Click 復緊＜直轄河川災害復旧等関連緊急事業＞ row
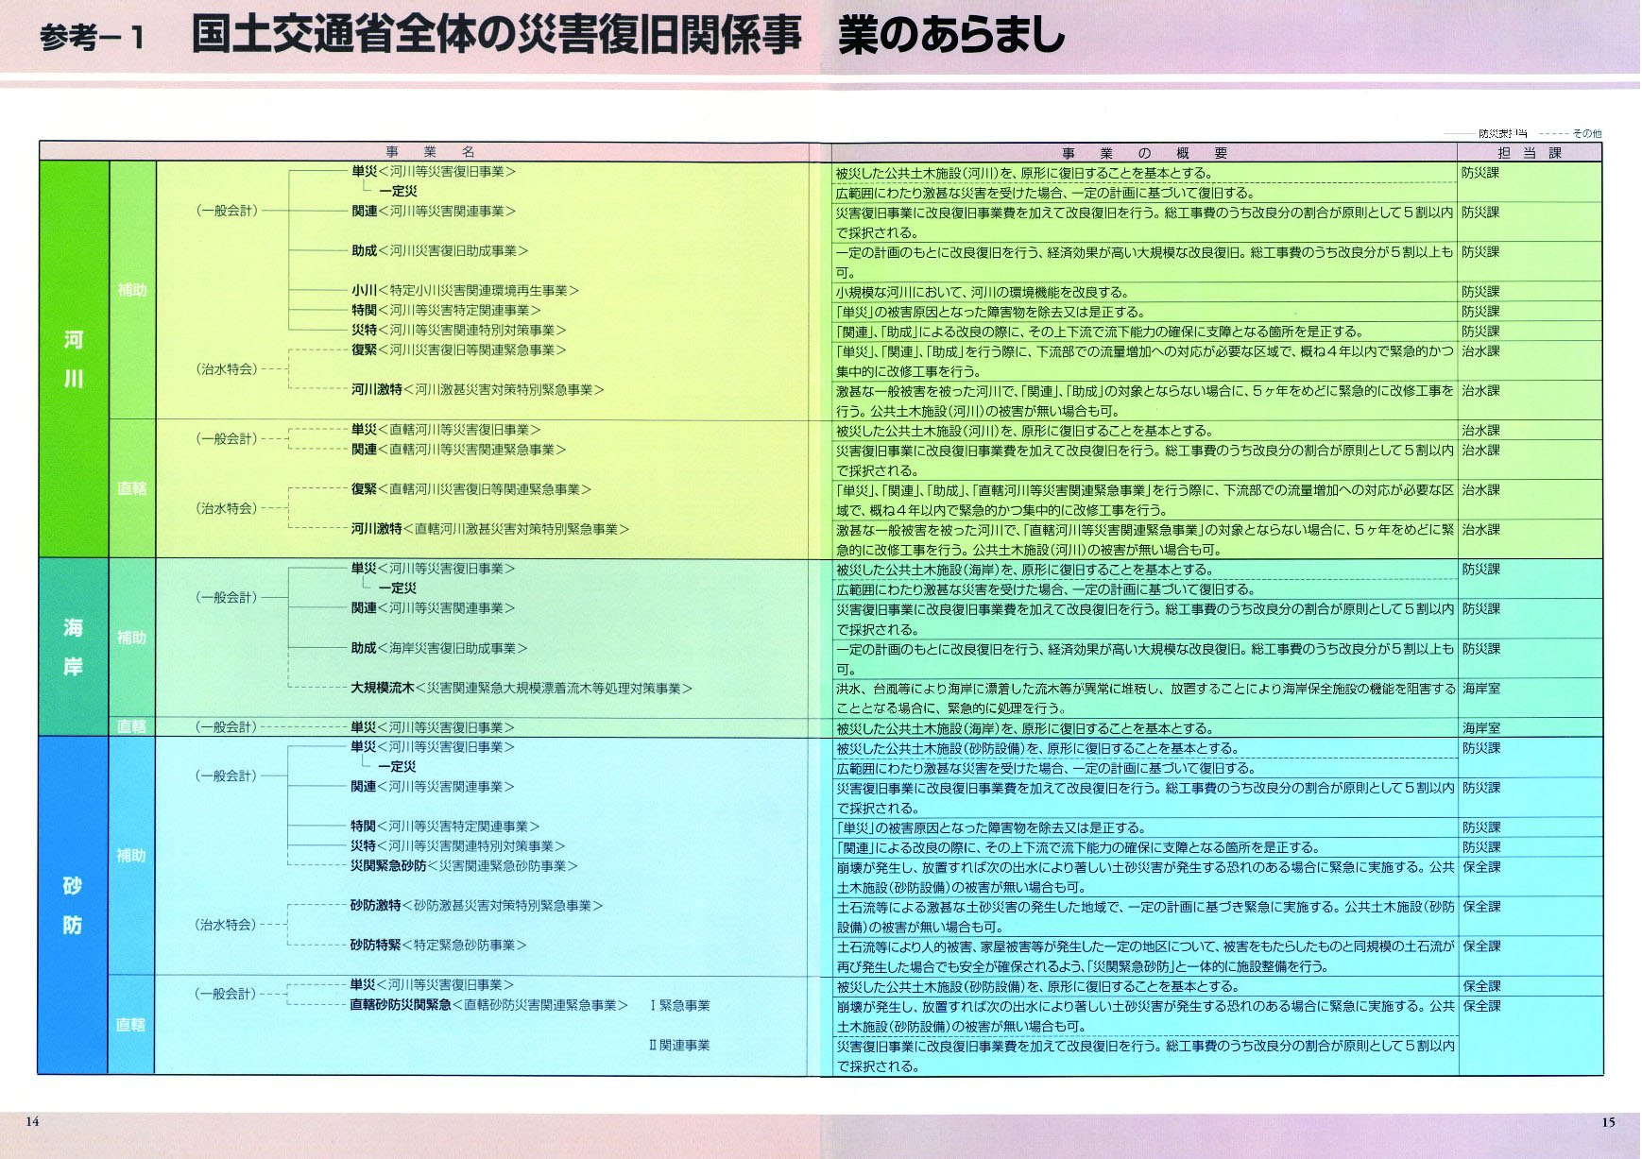Screen dimensions: 1642x1159 (x=471, y=489)
